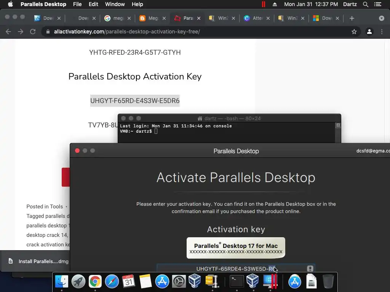The height and width of the screenshot is (292, 390).
Task: Click Install Parallels dmg download item
Action: pos(40,261)
